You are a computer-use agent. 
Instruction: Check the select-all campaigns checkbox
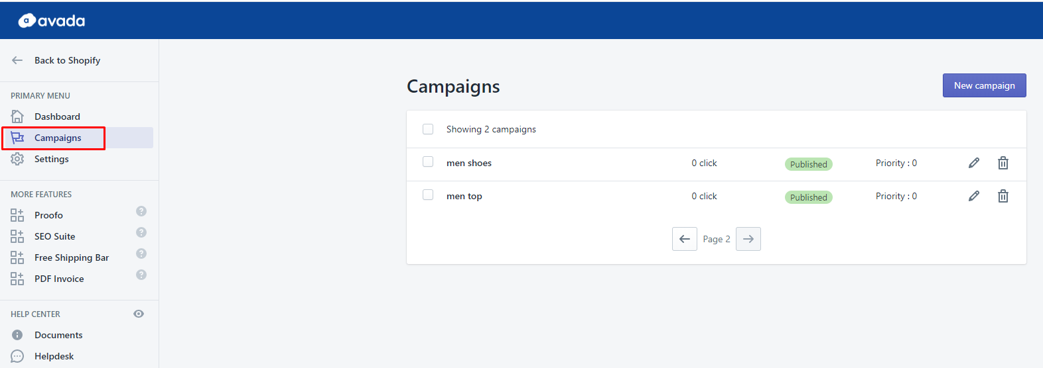428,129
